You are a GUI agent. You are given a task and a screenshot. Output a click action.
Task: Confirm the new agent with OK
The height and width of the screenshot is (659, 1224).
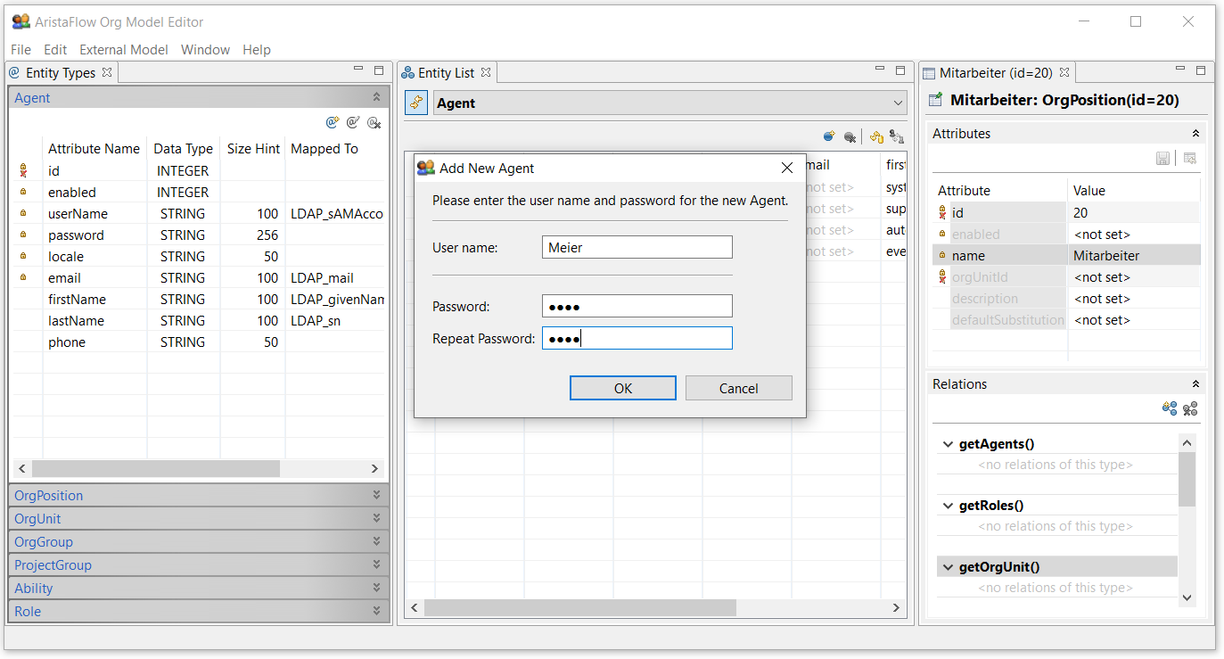coord(623,388)
